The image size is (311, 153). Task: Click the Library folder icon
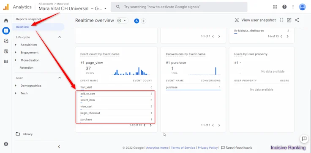pos(18,134)
